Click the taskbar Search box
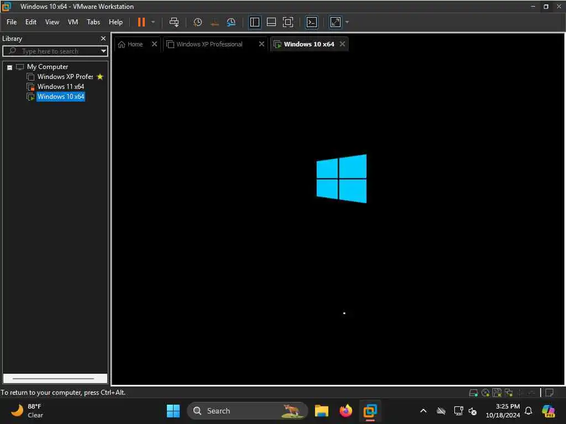Image resolution: width=566 pixels, height=424 pixels. 247,411
